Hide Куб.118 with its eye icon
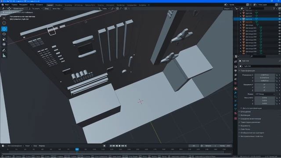 click(279, 19)
